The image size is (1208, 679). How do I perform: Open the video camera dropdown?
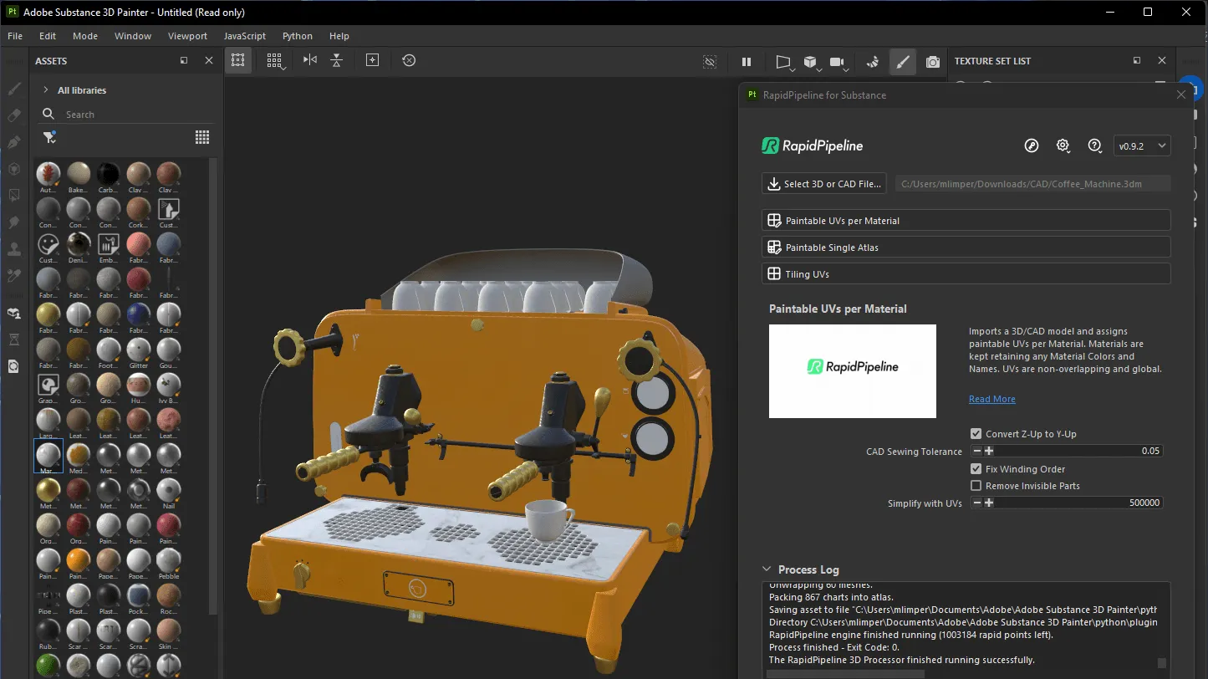click(x=838, y=62)
